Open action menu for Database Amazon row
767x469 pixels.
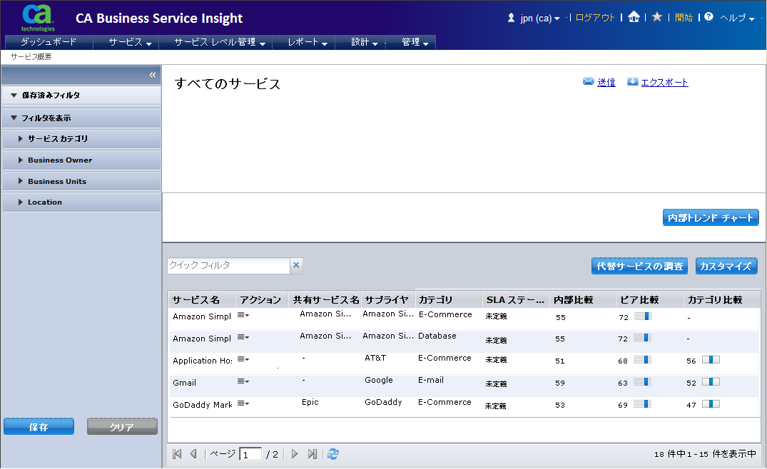coord(243,337)
